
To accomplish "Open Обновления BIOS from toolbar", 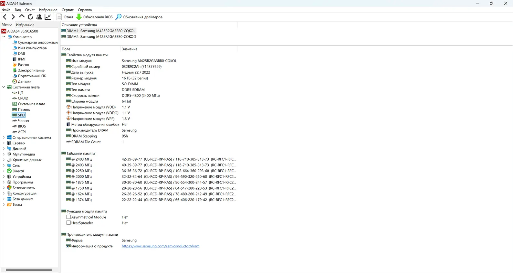I will (x=94, y=17).
